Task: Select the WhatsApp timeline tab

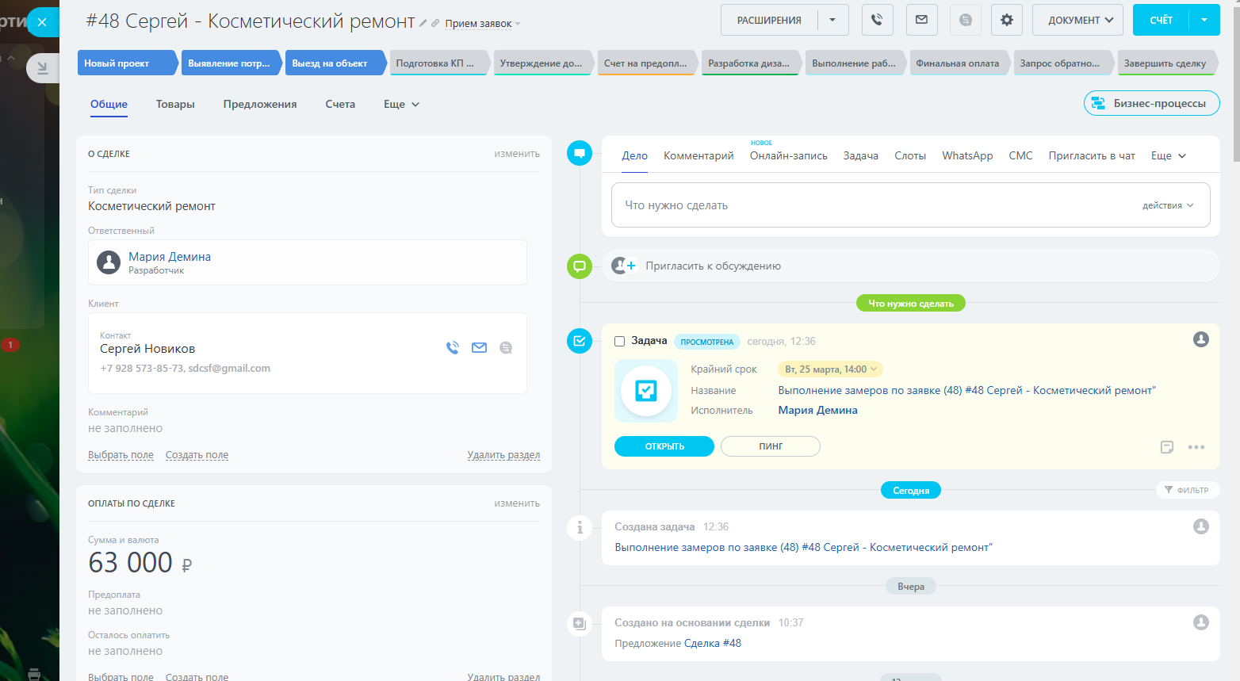Action: (967, 156)
